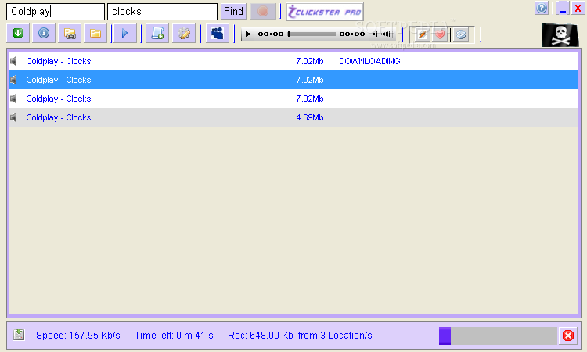Minimize the Clickster window
The width and height of the screenshot is (587, 352).
(x=562, y=8)
